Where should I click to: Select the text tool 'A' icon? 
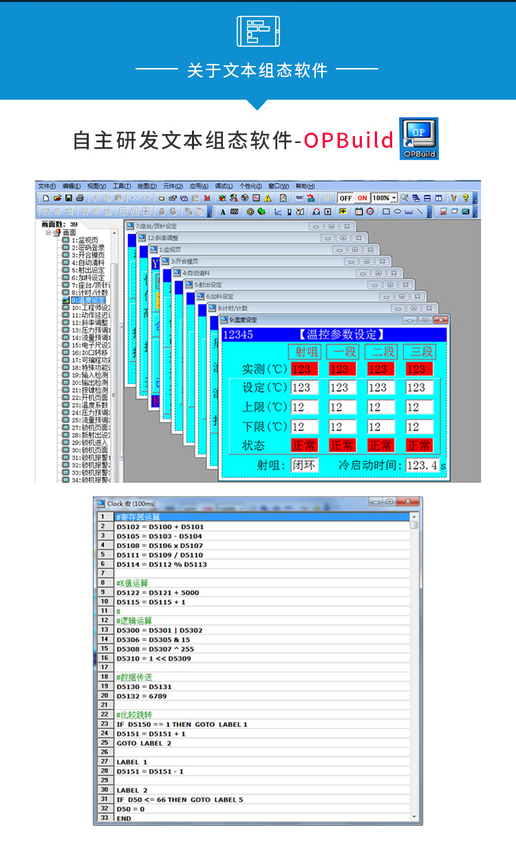point(224,212)
